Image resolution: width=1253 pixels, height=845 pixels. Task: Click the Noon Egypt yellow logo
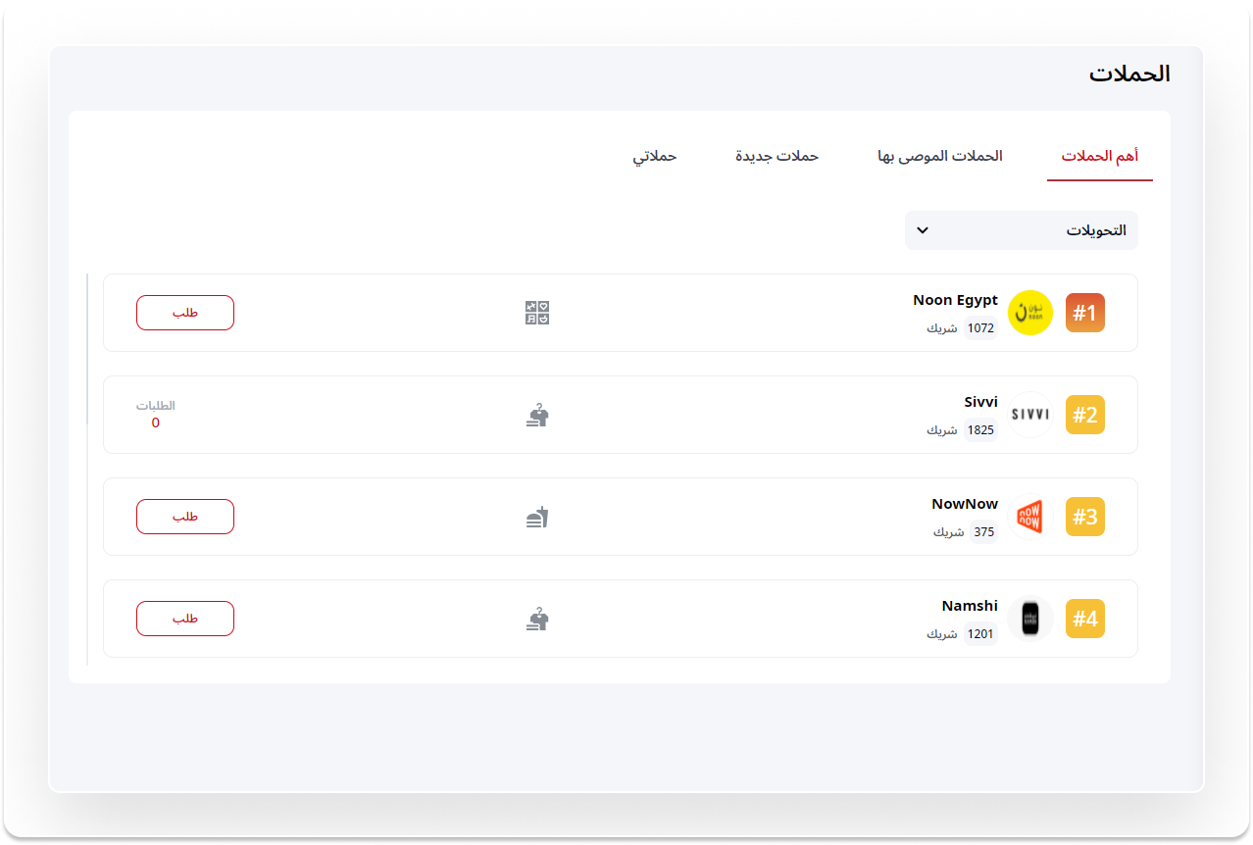[1030, 313]
